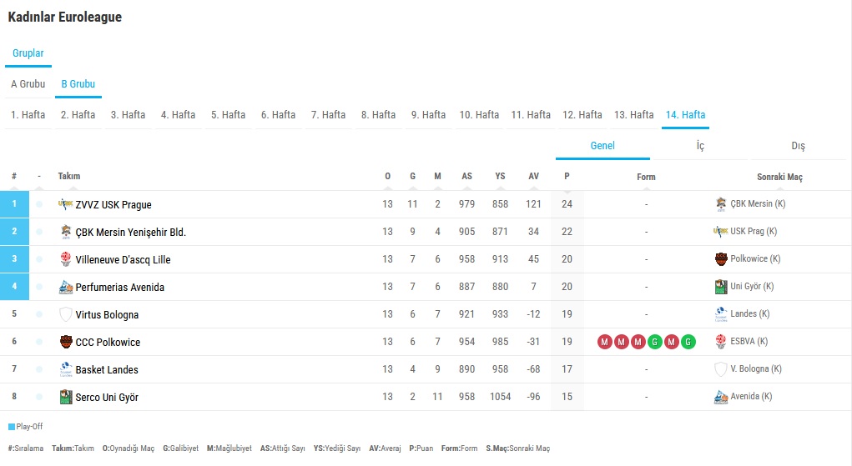Click last green G form badge for Polkowice
The image size is (852, 466).
688,342
